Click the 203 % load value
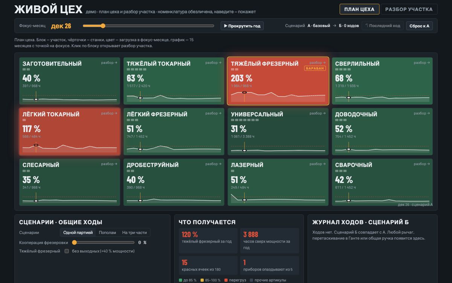The width and height of the screenshot is (452, 283). 241,78
